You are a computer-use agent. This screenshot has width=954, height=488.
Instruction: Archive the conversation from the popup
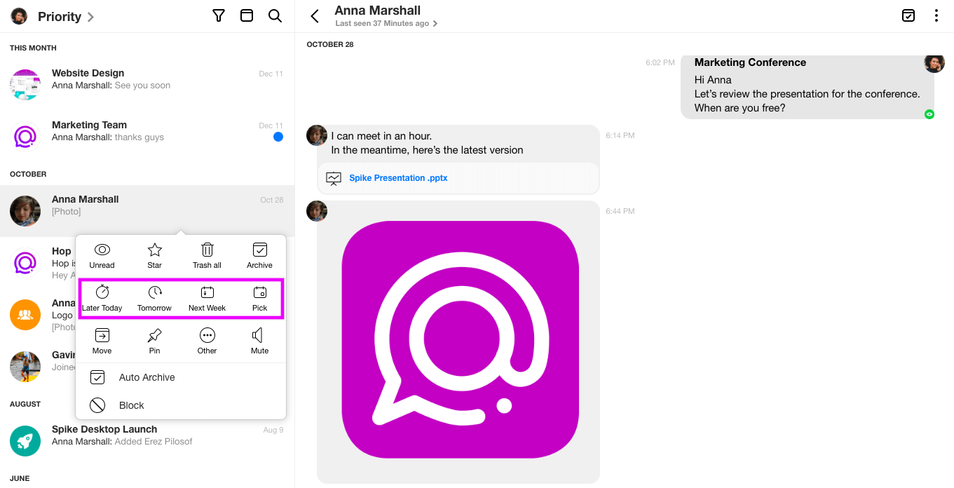coord(259,256)
